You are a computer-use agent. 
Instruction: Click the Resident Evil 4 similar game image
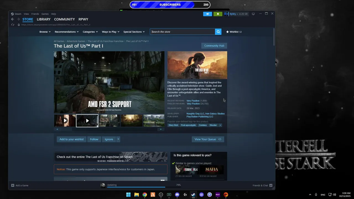click(x=187, y=169)
